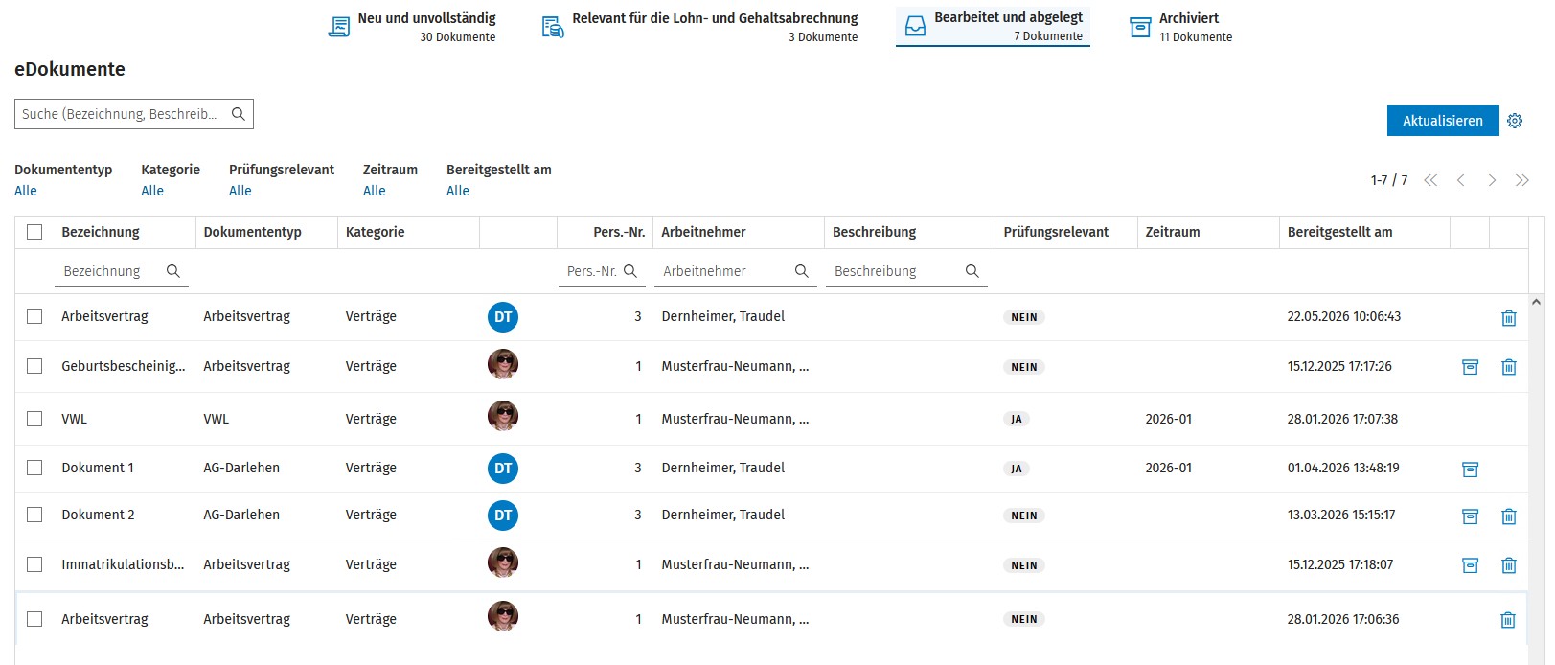Delete Dokument 2 via trash icon

tap(1509, 516)
